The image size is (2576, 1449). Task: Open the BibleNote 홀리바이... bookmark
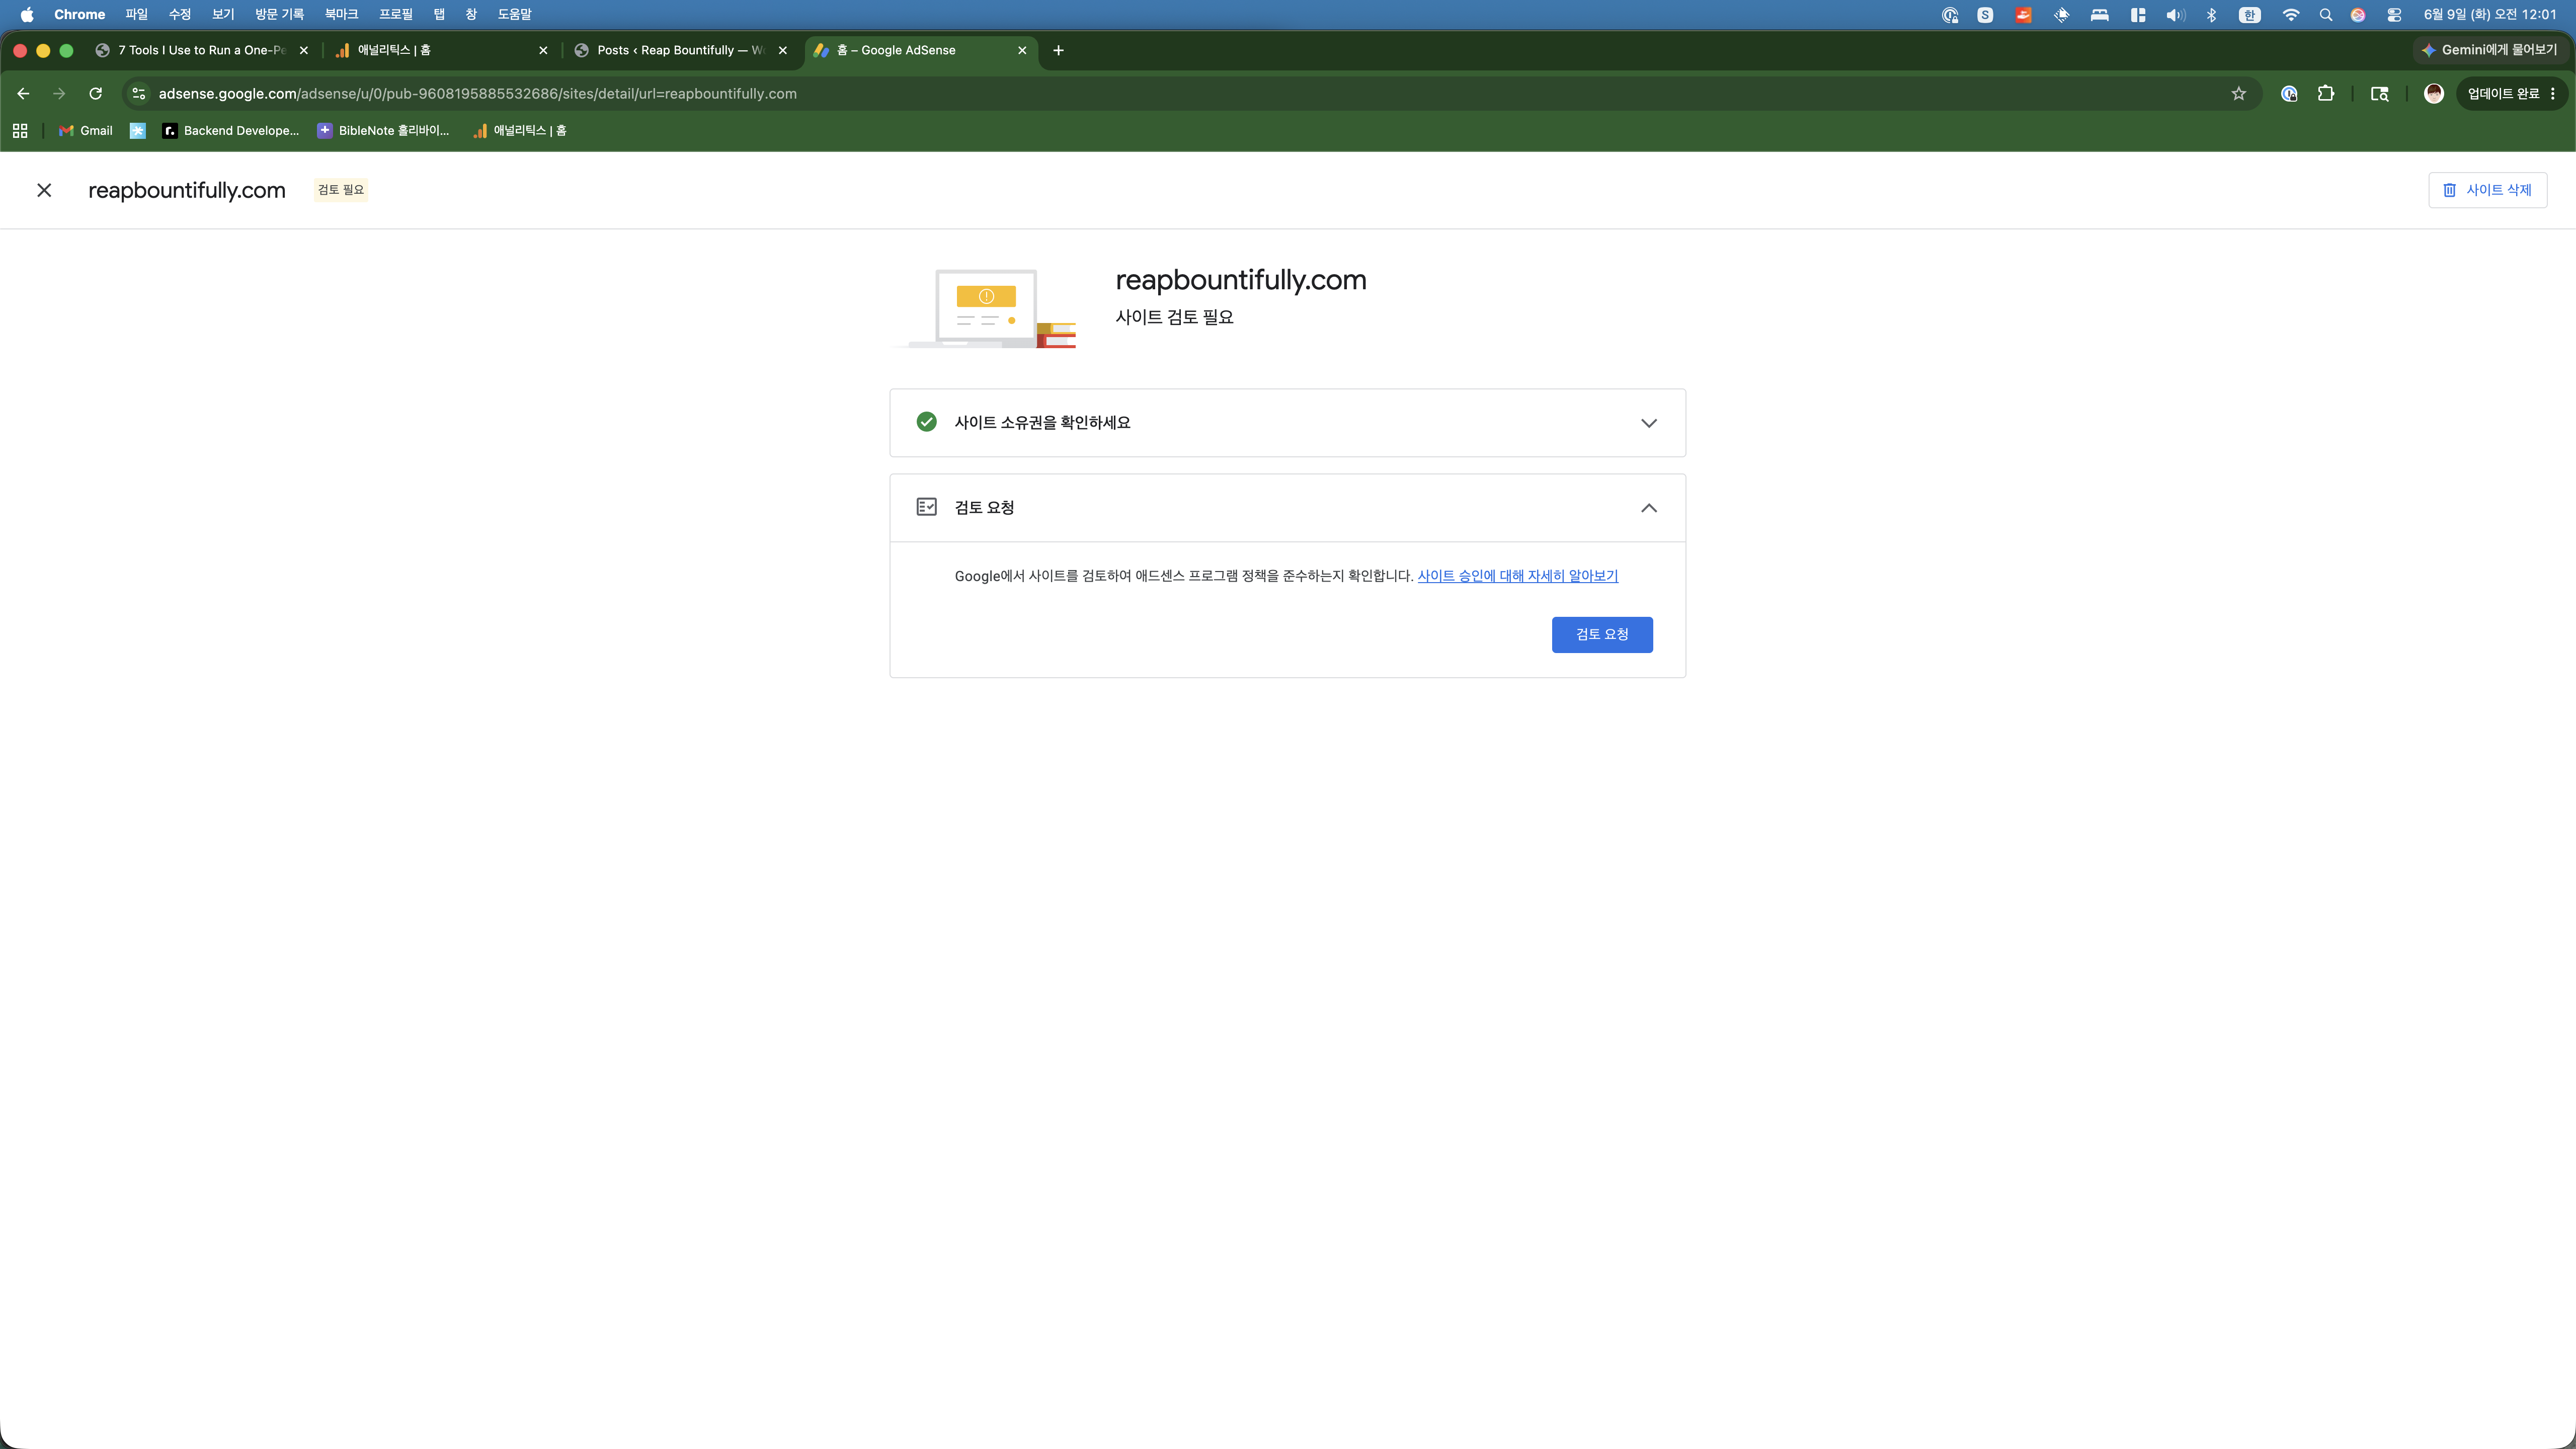(384, 131)
